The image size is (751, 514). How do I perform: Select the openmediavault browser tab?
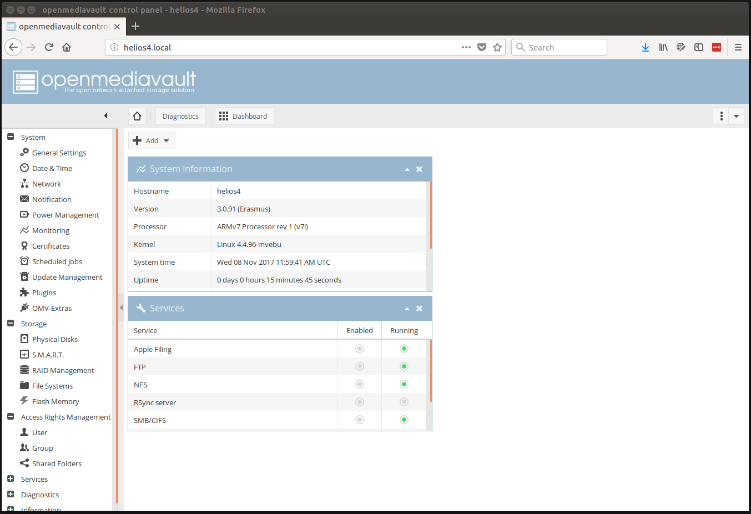coord(64,26)
